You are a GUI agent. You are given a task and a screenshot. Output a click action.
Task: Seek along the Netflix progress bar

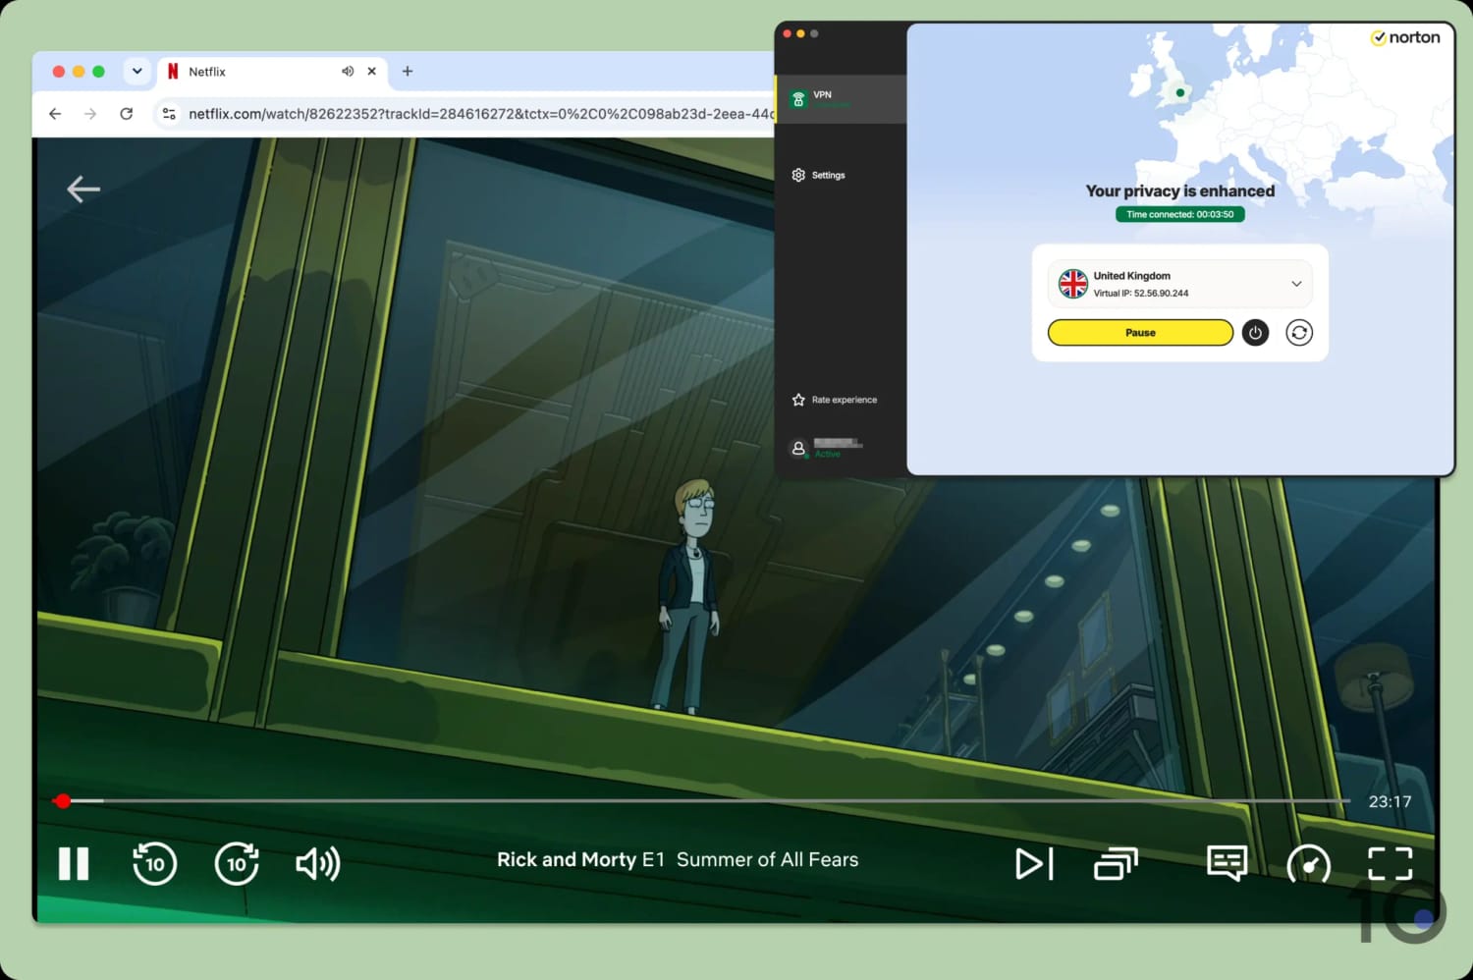[701, 801]
